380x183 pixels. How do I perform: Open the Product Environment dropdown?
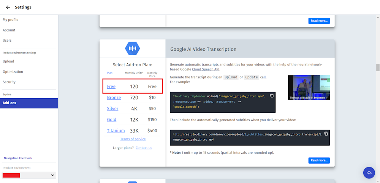click(29, 175)
